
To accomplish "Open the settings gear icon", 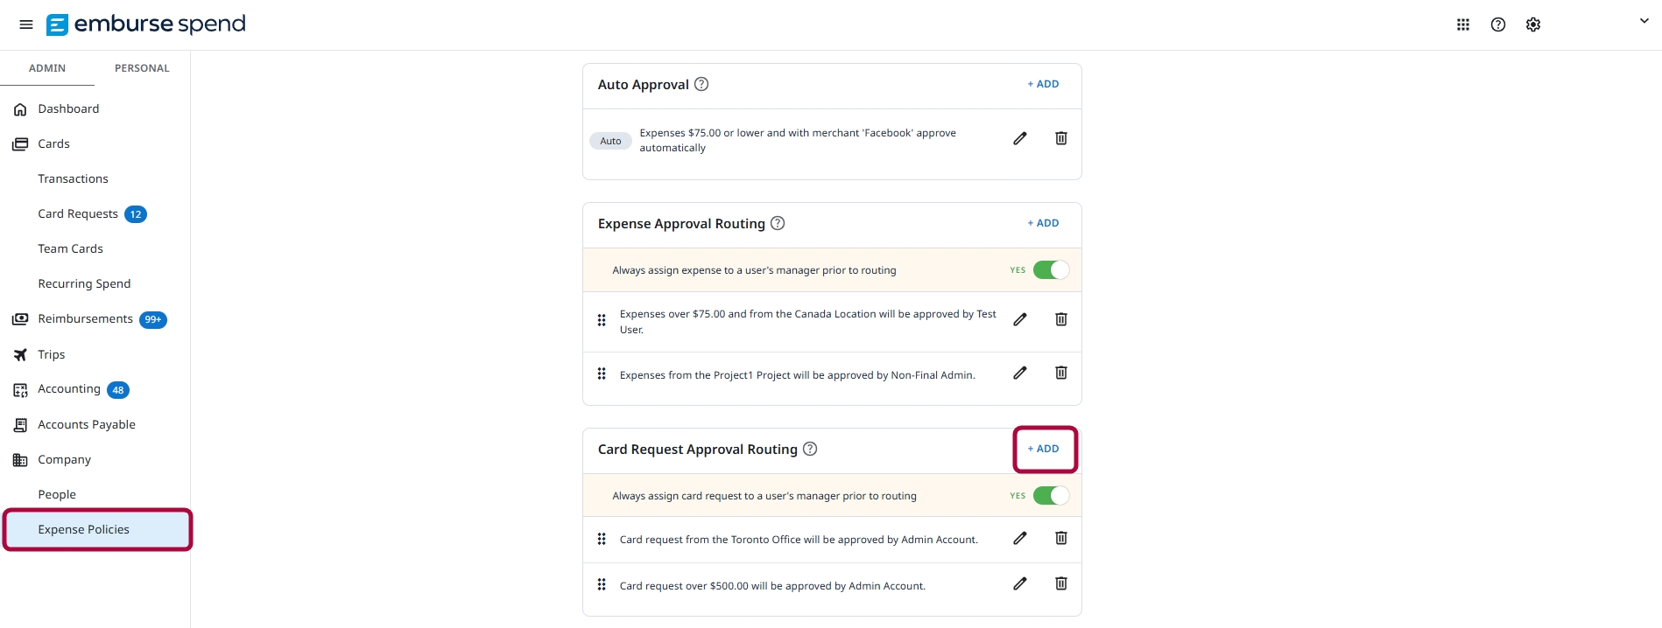I will coord(1533,24).
